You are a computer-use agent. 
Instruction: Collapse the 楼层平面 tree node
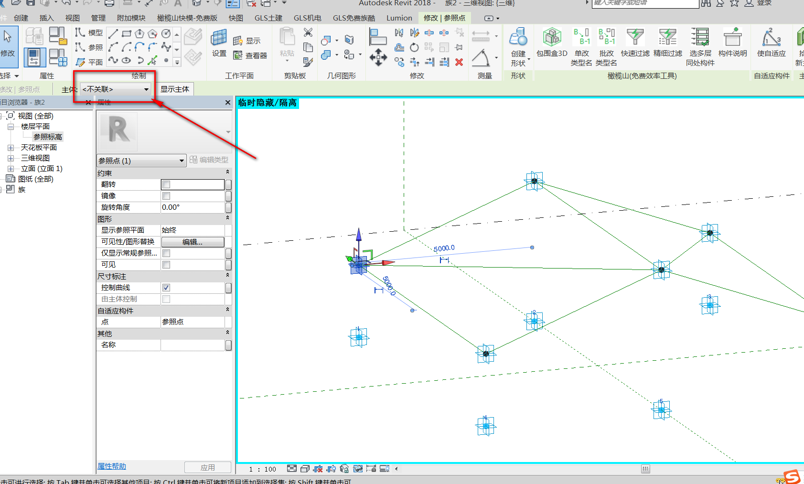11,127
